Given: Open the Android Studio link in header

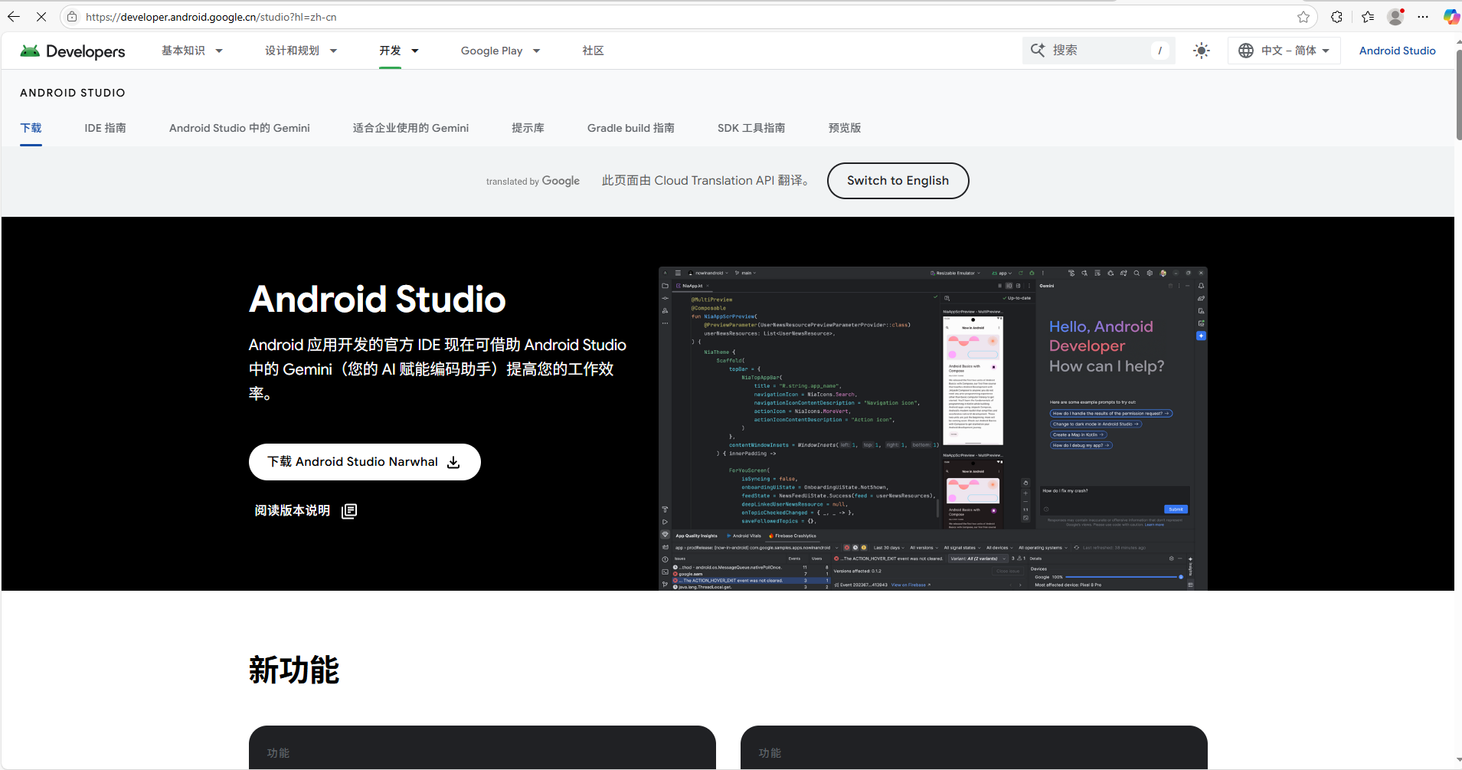Looking at the screenshot, I should pyautogui.click(x=1398, y=51).
